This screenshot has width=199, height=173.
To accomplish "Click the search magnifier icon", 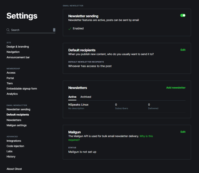I will [x=8, y=30].
